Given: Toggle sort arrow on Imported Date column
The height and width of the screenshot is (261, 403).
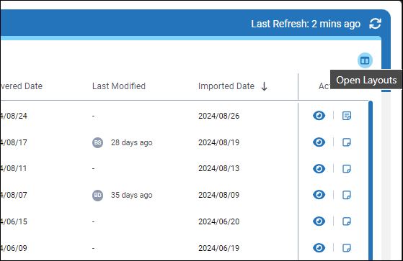Looking at the screenshot, I should pyautogui.click(x=264, y=86).
